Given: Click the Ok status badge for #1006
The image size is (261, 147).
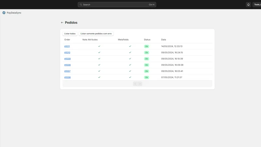Looking at the screenshot, I should (146, 77).
